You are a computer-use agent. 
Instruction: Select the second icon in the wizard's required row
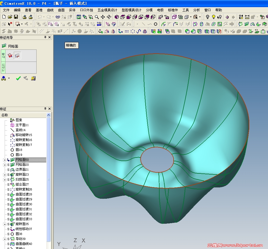17,56
